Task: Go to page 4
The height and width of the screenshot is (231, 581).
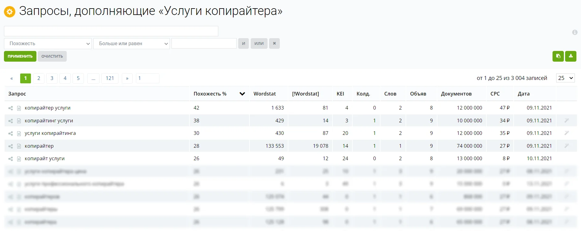Action: (x=65, y=78)
